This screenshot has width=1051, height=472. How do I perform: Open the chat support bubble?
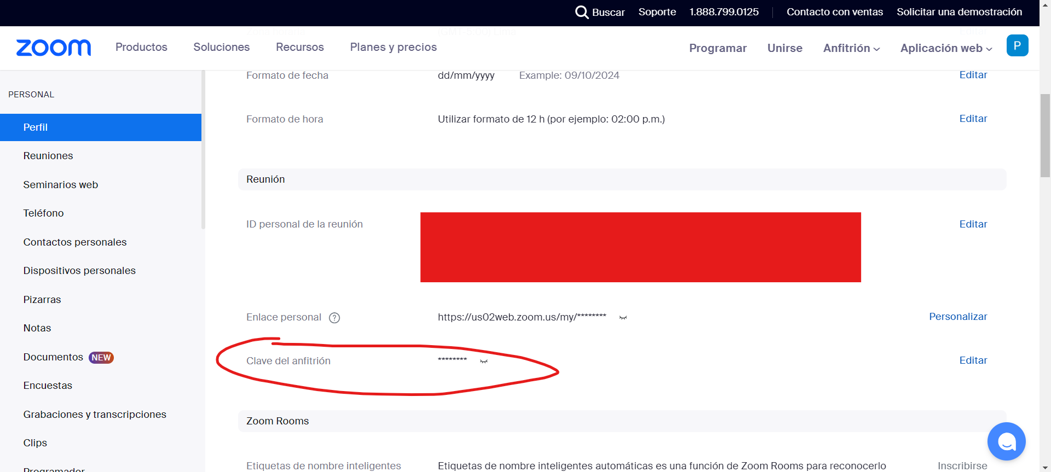pyautogui.click(x=1006, y=441)
